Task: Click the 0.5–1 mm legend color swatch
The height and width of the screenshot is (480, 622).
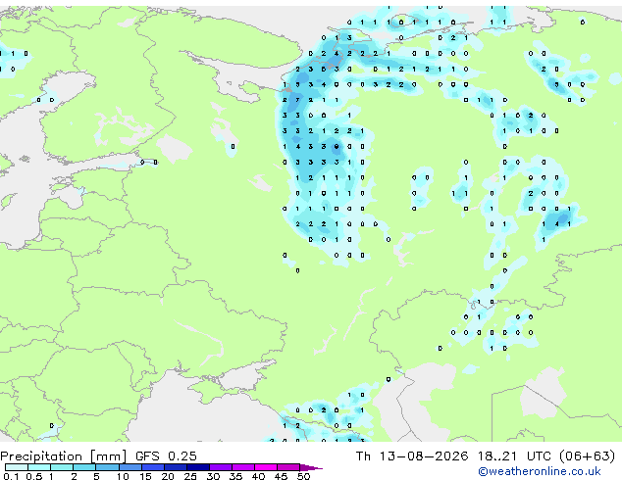Action: tap(39, 467)
